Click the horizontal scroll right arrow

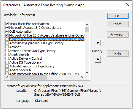(82, 77)
